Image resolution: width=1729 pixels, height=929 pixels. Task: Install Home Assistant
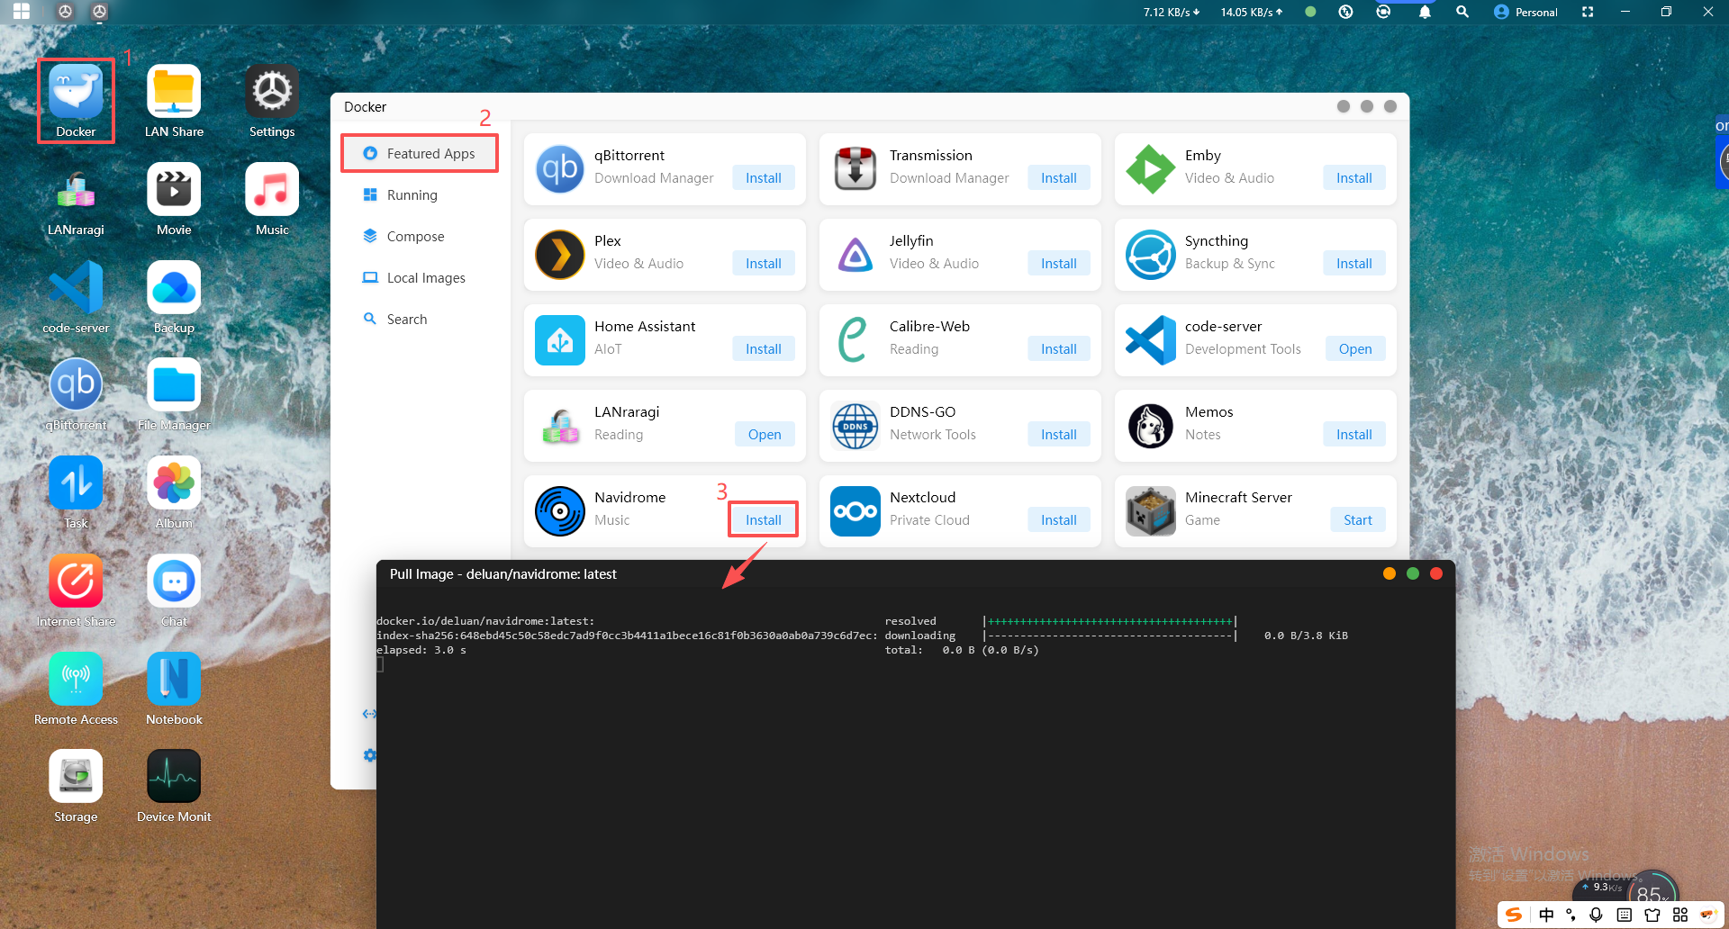pyautogui.click(x=764, y=349)
